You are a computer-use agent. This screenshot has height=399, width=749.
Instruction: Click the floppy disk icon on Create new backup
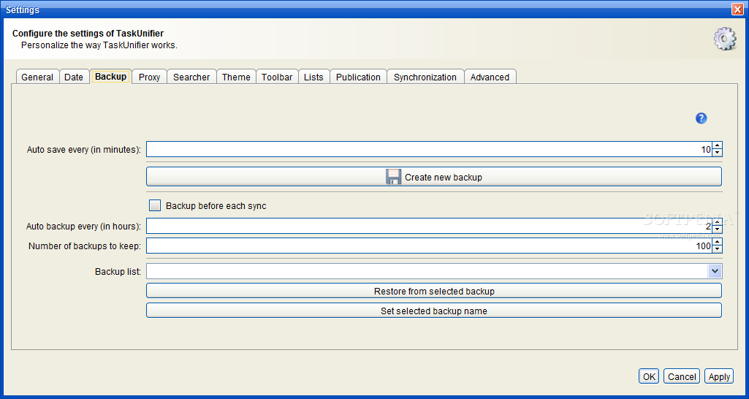point(394,177)
